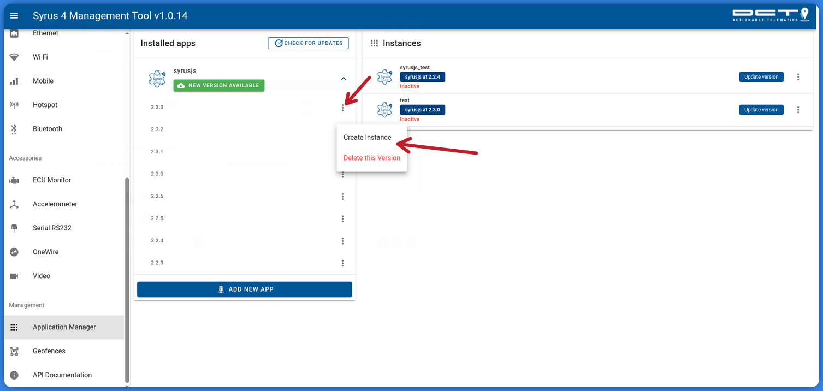The width and height of the screenshot is (823, 391).
Task: Collapse the syrusjs versions list
Action: point(344,79)
